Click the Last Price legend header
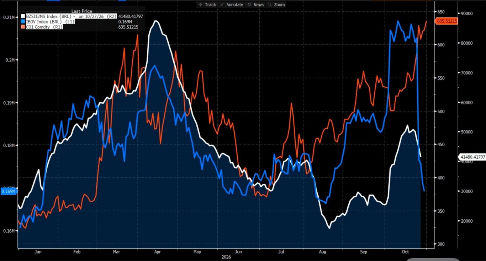This screenshot has width=486, height=261. [x=81, y=11]
